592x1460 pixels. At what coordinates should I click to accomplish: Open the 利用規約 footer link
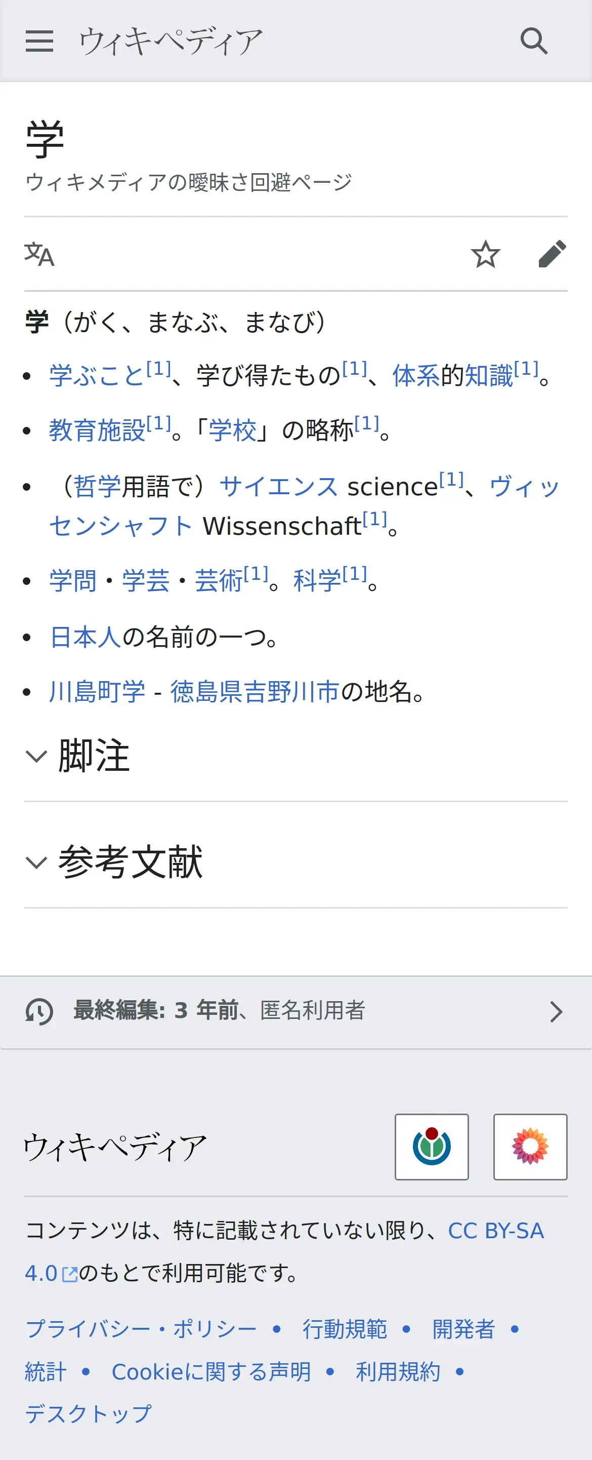tap(398, 1371)
